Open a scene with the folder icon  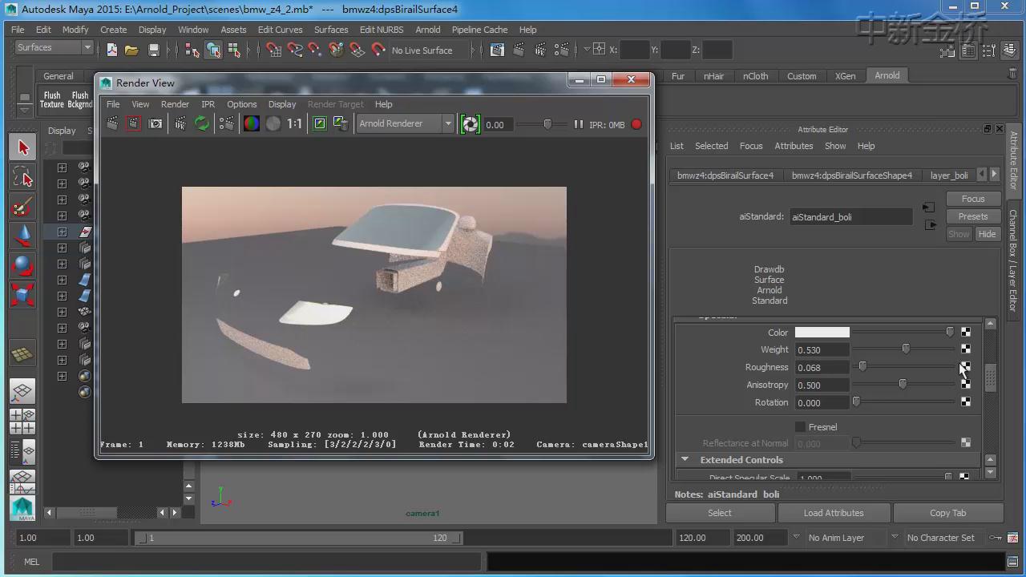pyautogui.click(x=131, y=50)
